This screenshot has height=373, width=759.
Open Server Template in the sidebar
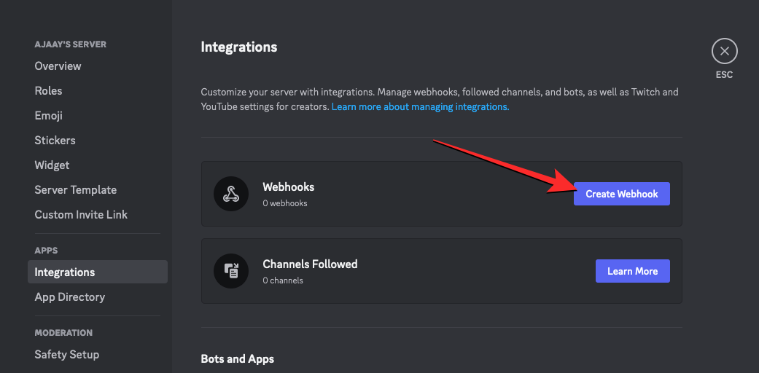pyautogui.click(x=75, y=189)
